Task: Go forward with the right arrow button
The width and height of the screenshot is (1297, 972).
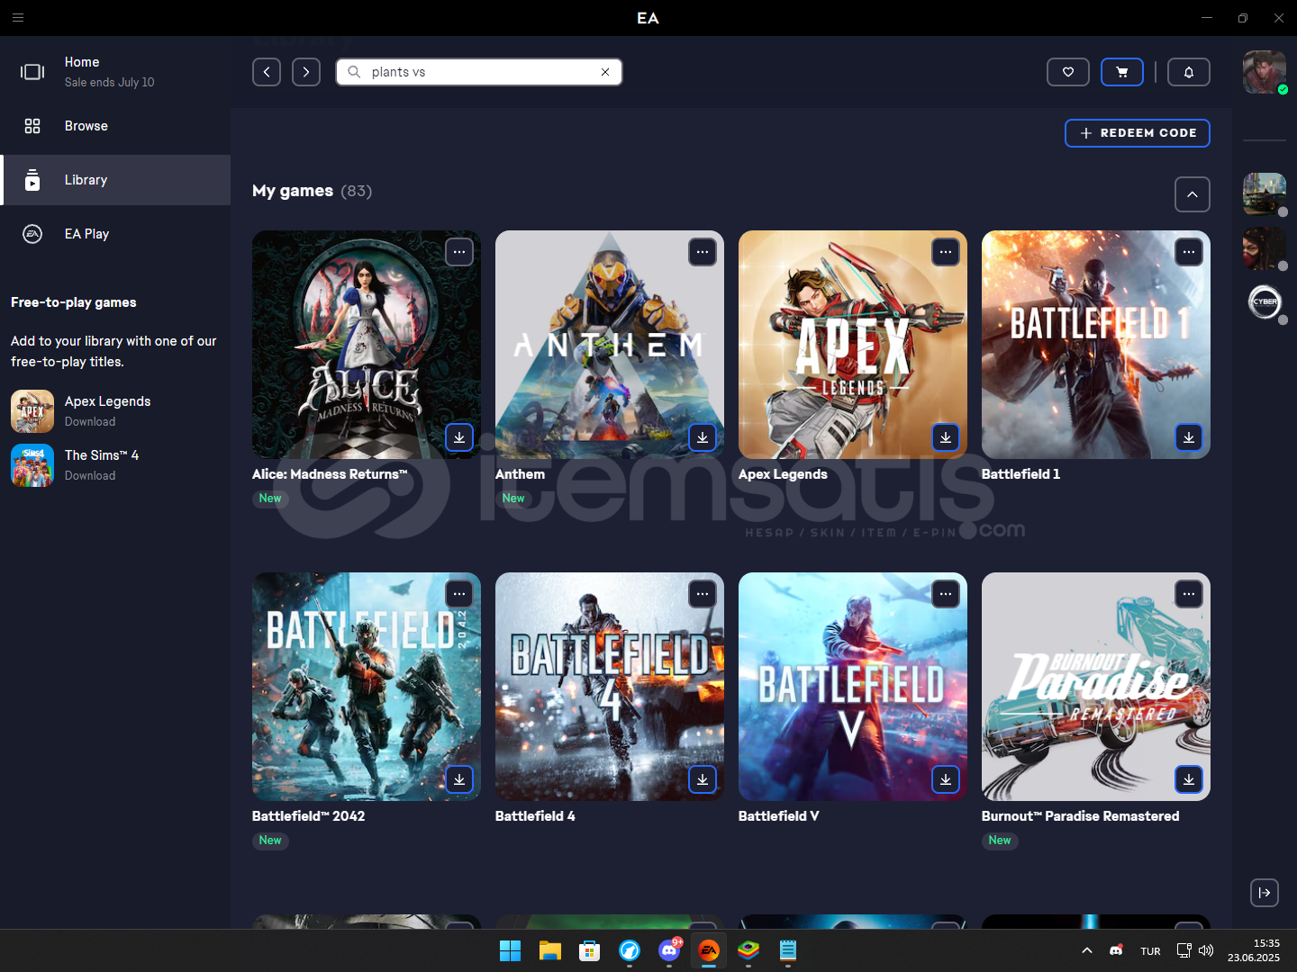Action: pyautogui.click(x=306, y=72)
